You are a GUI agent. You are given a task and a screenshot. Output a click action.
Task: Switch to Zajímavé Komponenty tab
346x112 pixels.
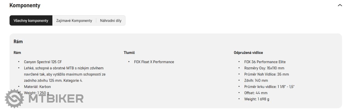pyautogui.click(x=74, y=20)
